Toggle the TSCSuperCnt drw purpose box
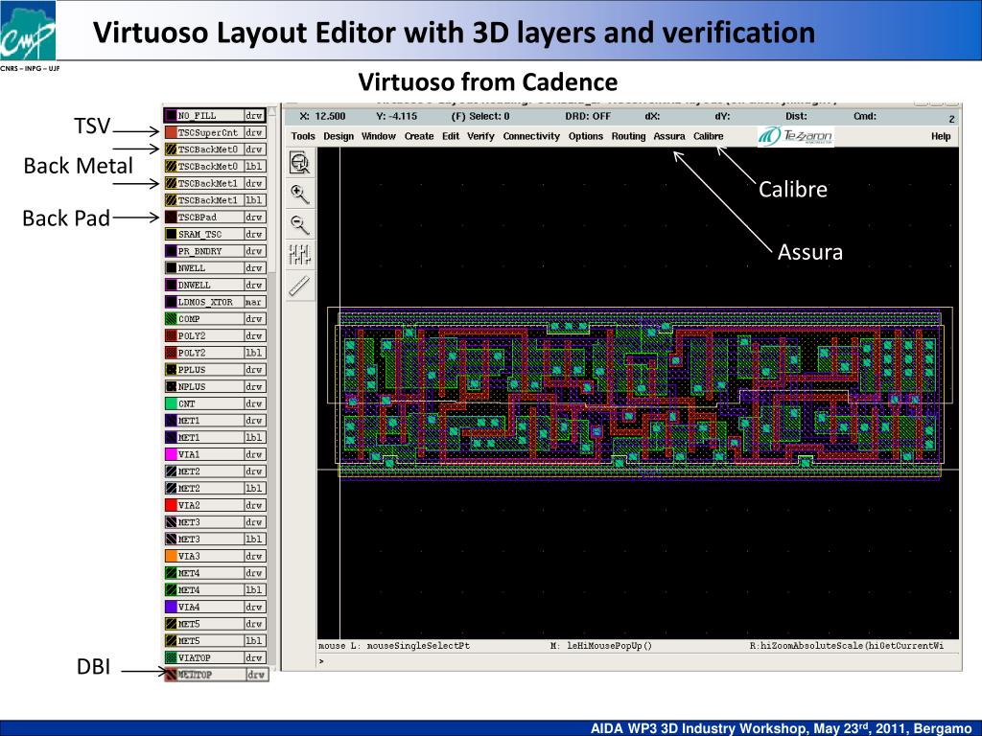 [x=254, y=133]
